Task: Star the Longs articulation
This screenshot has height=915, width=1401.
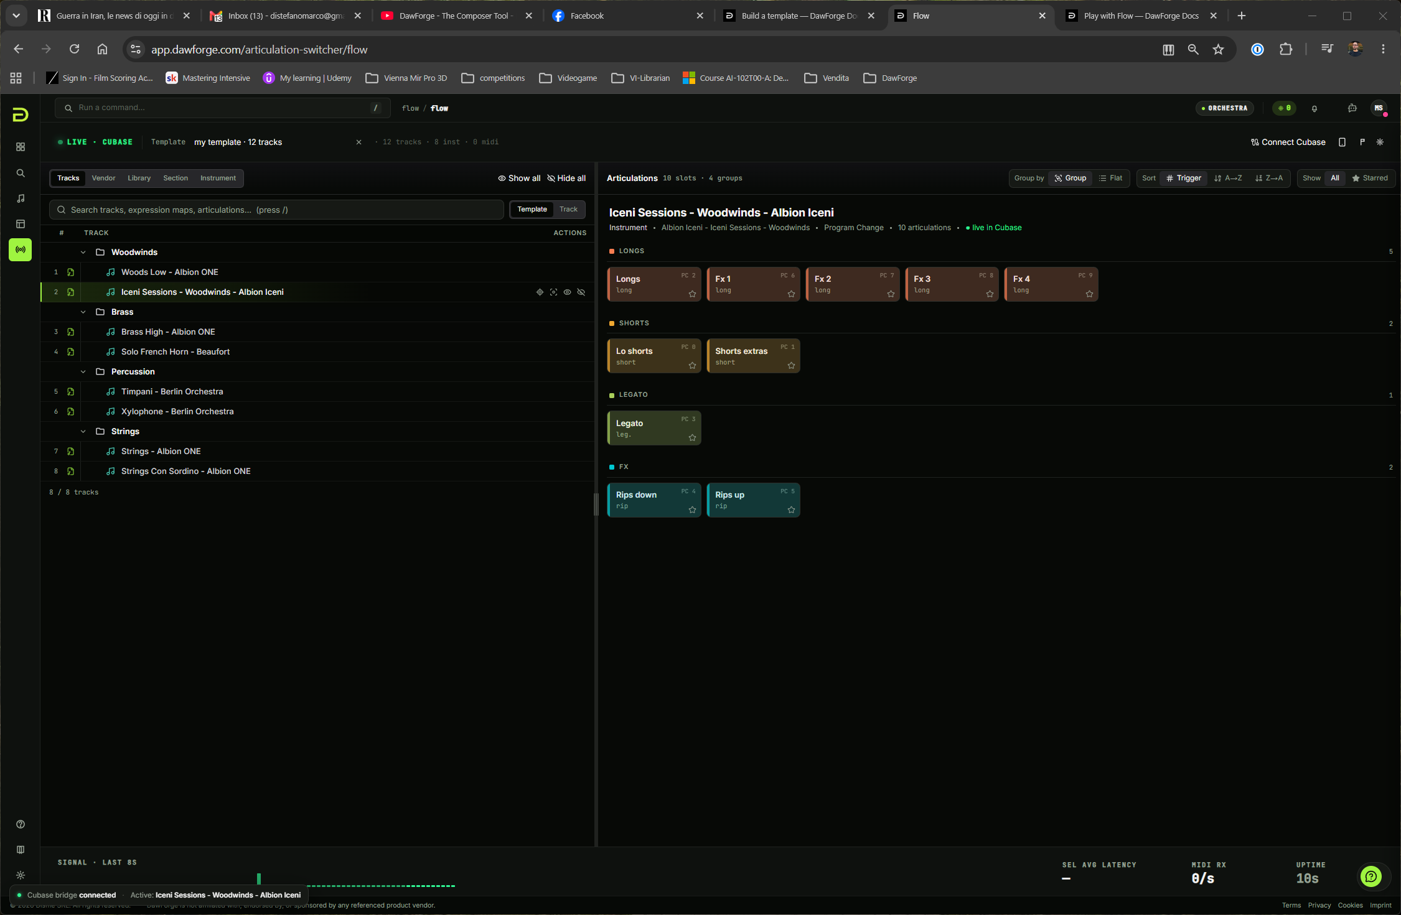Action: coord(692,294)
